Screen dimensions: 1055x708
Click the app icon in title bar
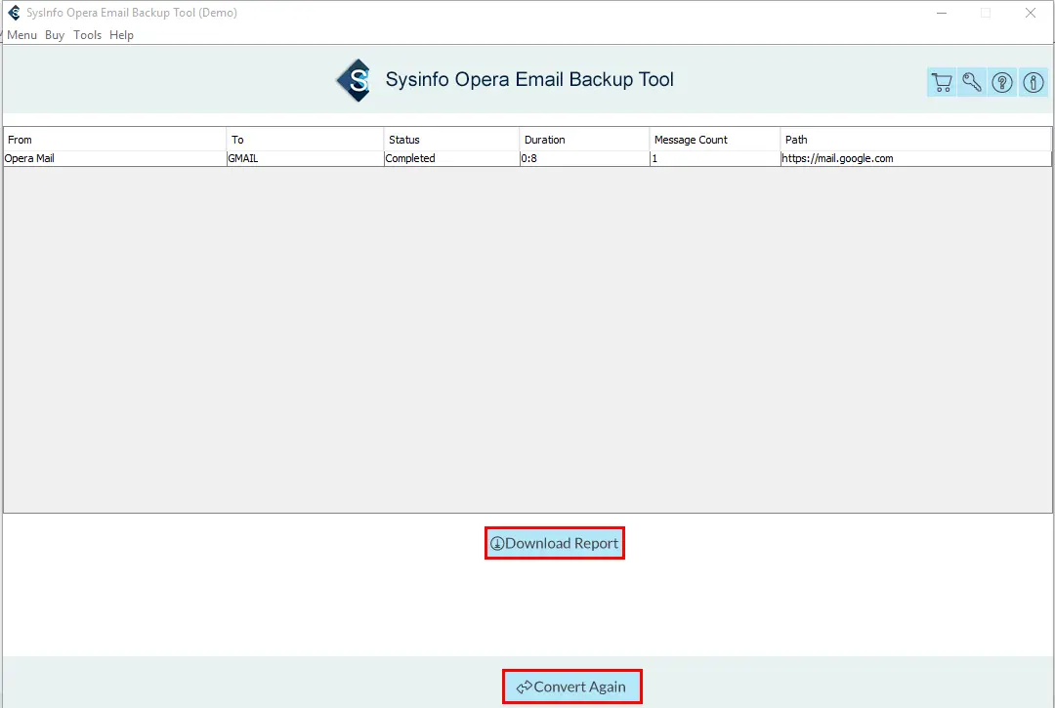[14, 13]
